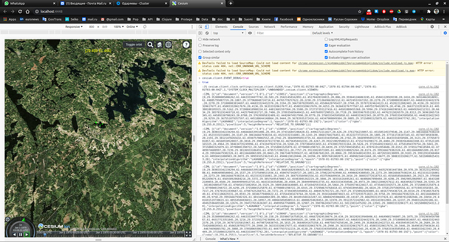Viewport: 449px width, 242px height.
Task: Open DevTools settings gear
Action: (432, 27)
